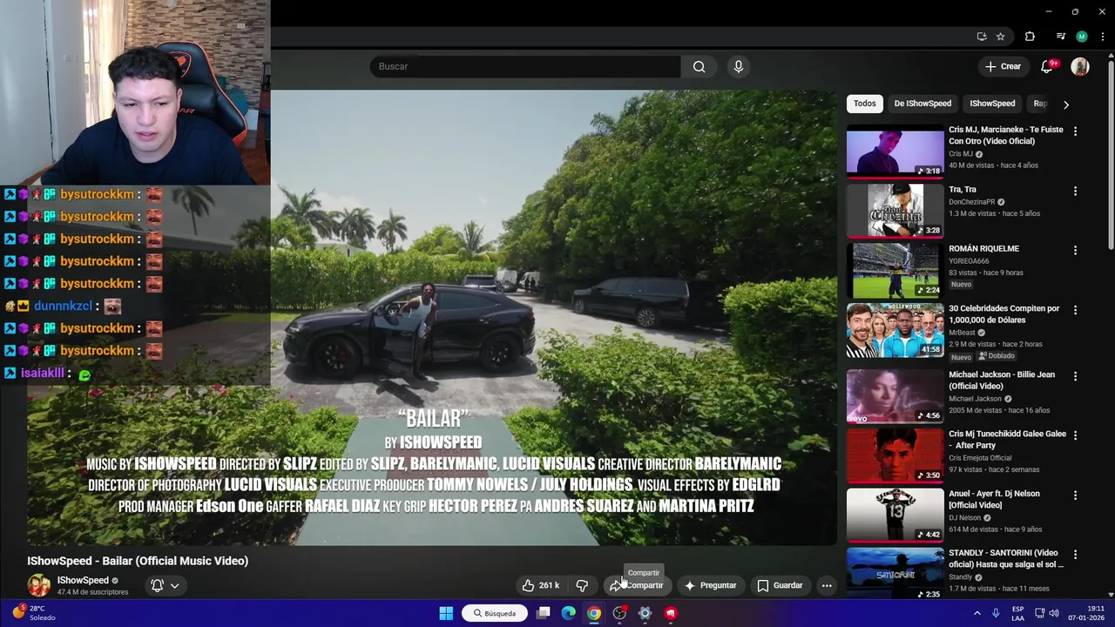Open Michael Jackson Billie Jean title

(1002, 381)
